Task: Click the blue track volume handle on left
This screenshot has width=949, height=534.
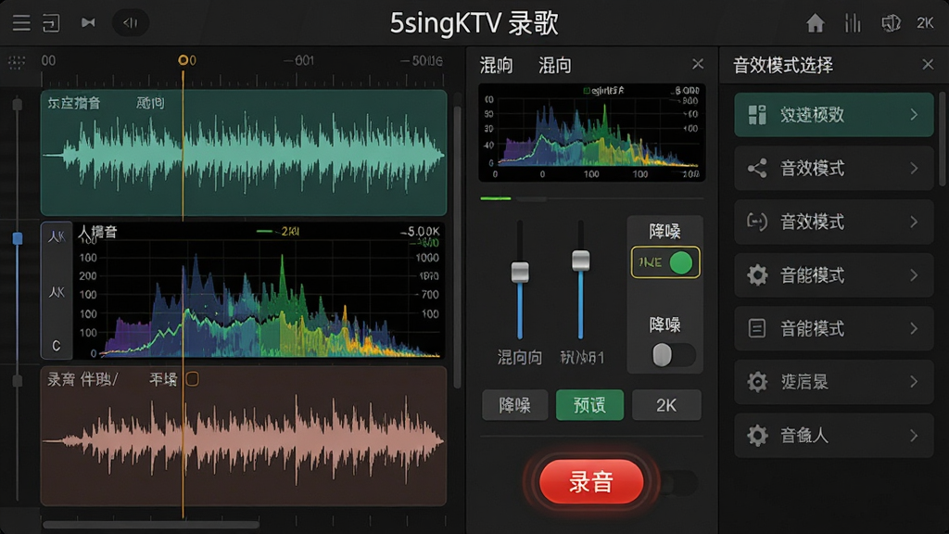Action: click(18, 238)
